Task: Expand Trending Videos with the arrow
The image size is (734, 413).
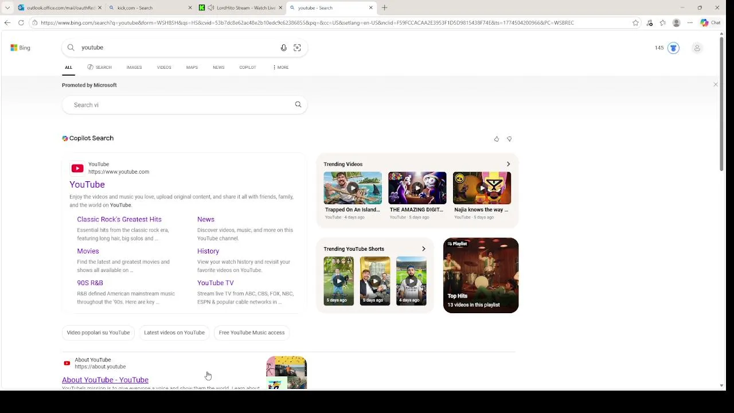Action: [x=508, y=164]
